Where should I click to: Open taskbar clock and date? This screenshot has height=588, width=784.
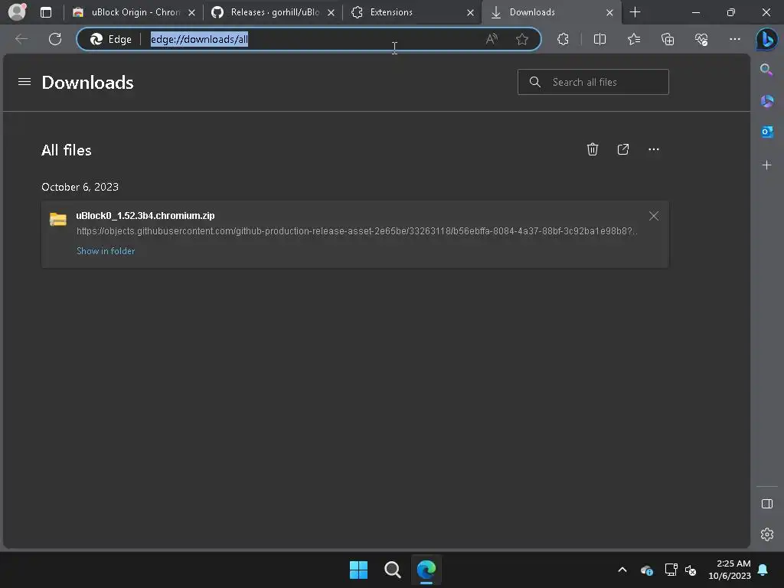(730, 570)
